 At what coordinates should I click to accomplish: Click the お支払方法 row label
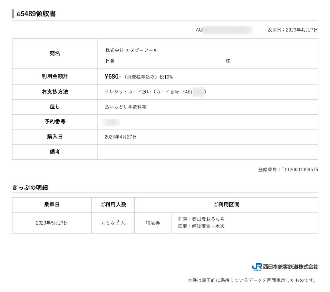pos(55,91)
